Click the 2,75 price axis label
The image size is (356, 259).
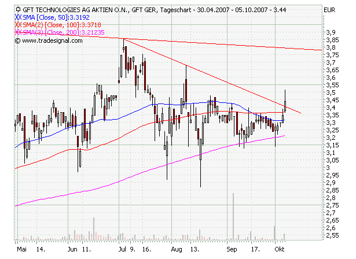pyautogui.click(x=332, y=205)
